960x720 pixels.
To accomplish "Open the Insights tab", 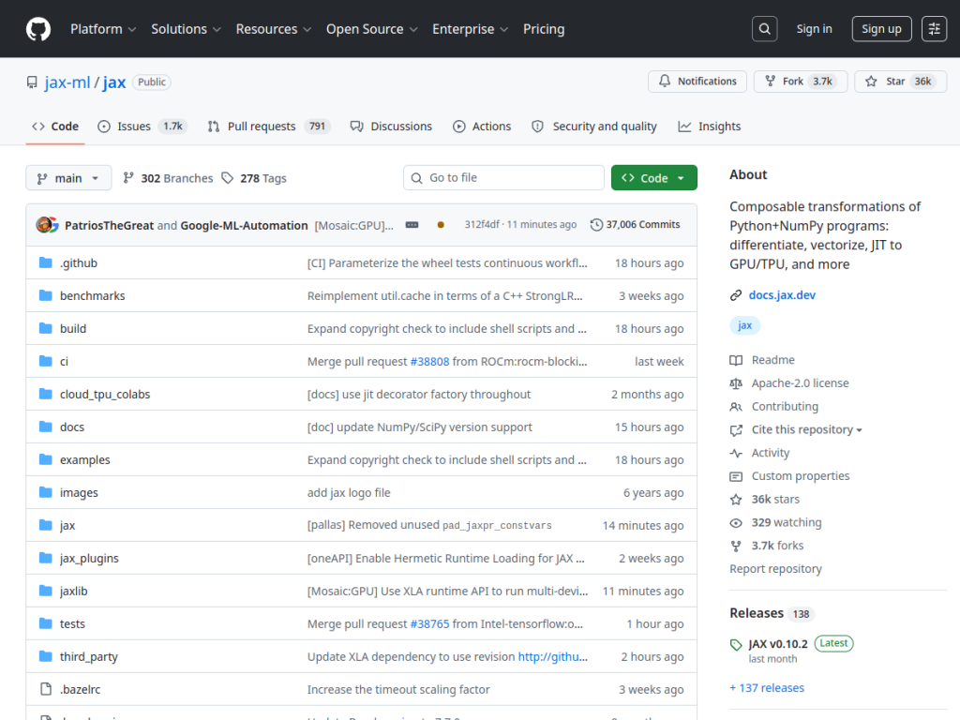I will click(x=710, y=127).
